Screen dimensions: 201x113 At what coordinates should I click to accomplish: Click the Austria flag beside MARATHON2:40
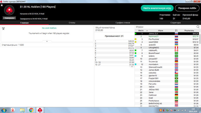[176, 104]
